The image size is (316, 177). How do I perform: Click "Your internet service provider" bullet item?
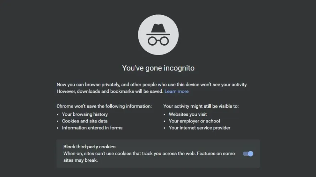pos(199,128)
